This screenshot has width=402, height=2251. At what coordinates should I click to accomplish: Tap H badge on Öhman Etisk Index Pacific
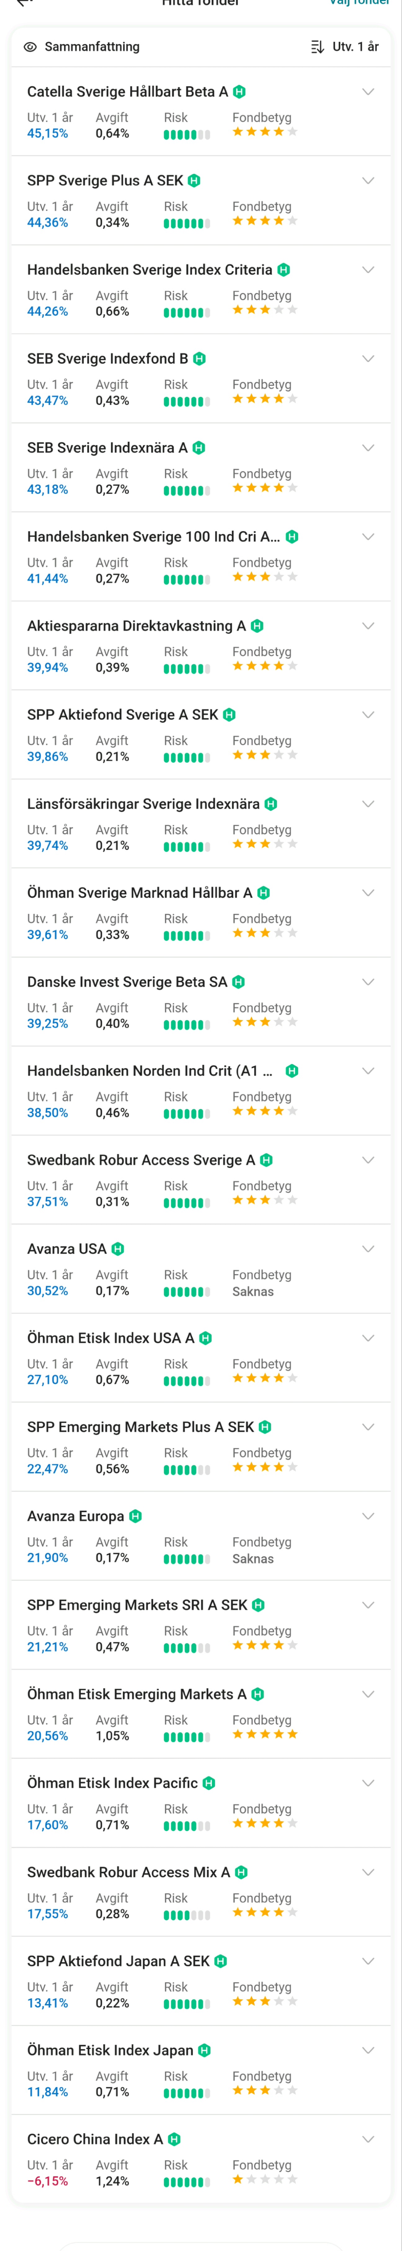point(209,1783)
